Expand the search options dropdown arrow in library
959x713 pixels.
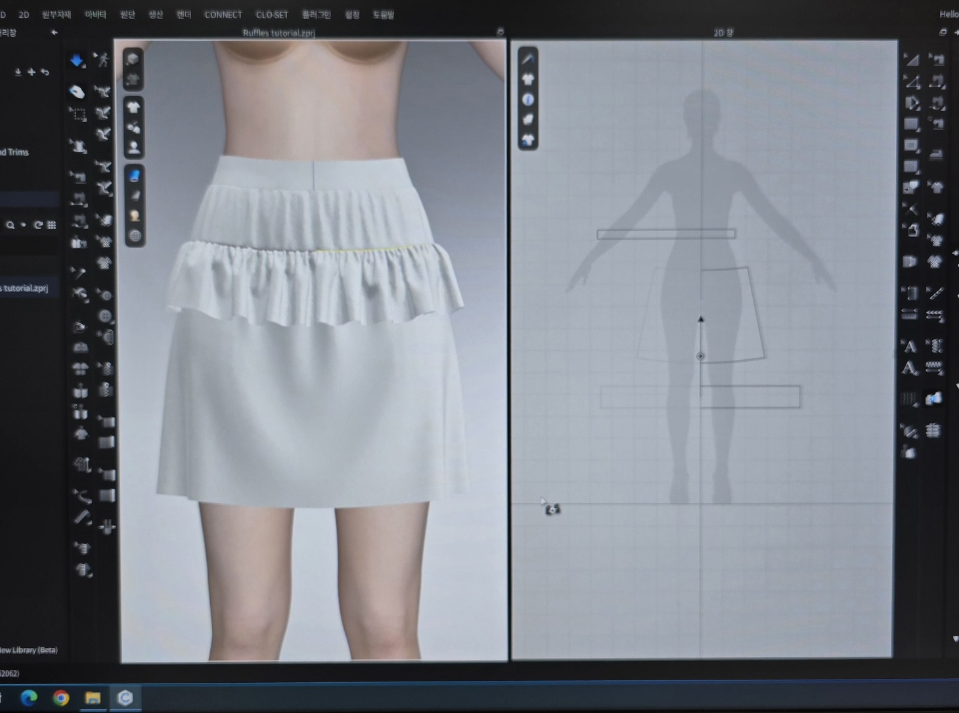tap(24, 225)
